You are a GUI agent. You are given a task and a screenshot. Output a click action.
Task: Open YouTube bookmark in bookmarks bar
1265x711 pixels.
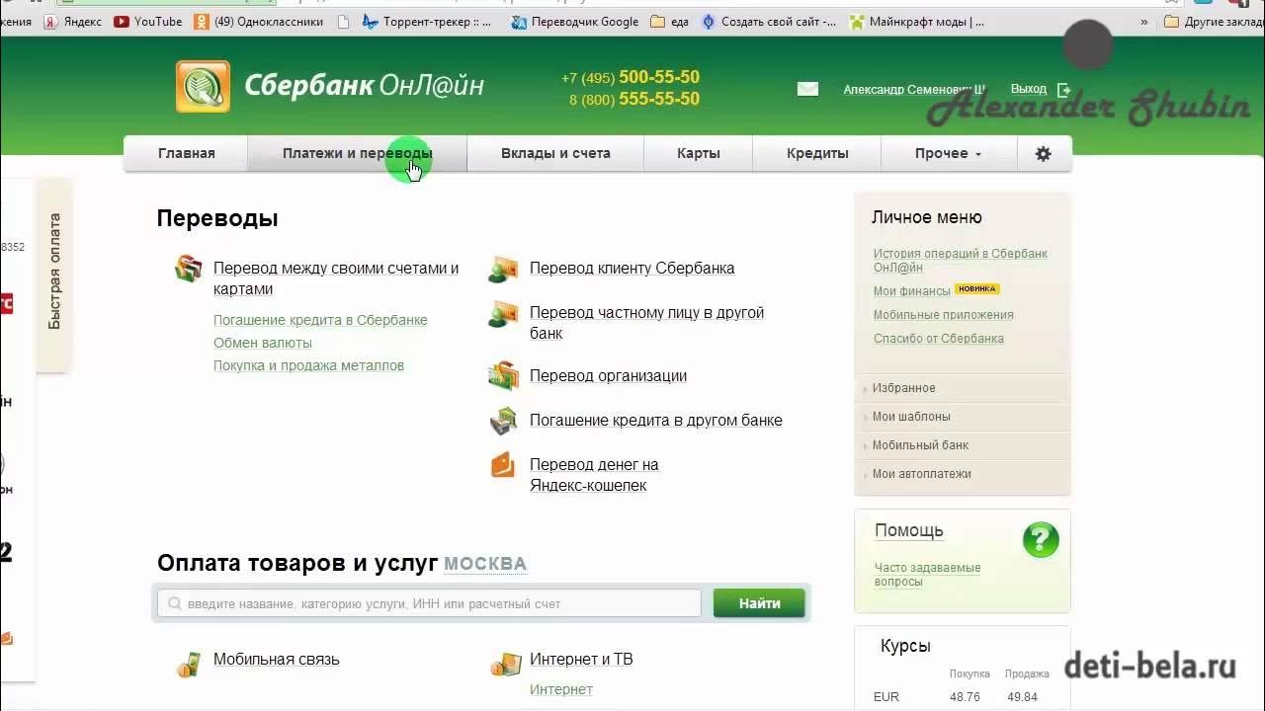pos(148,21)
